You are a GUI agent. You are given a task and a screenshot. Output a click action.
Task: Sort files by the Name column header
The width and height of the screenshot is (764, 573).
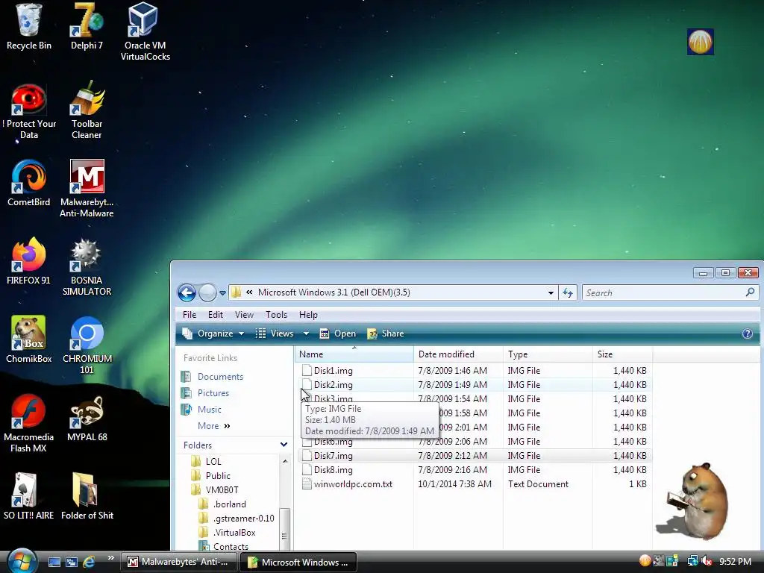point(354,354)
